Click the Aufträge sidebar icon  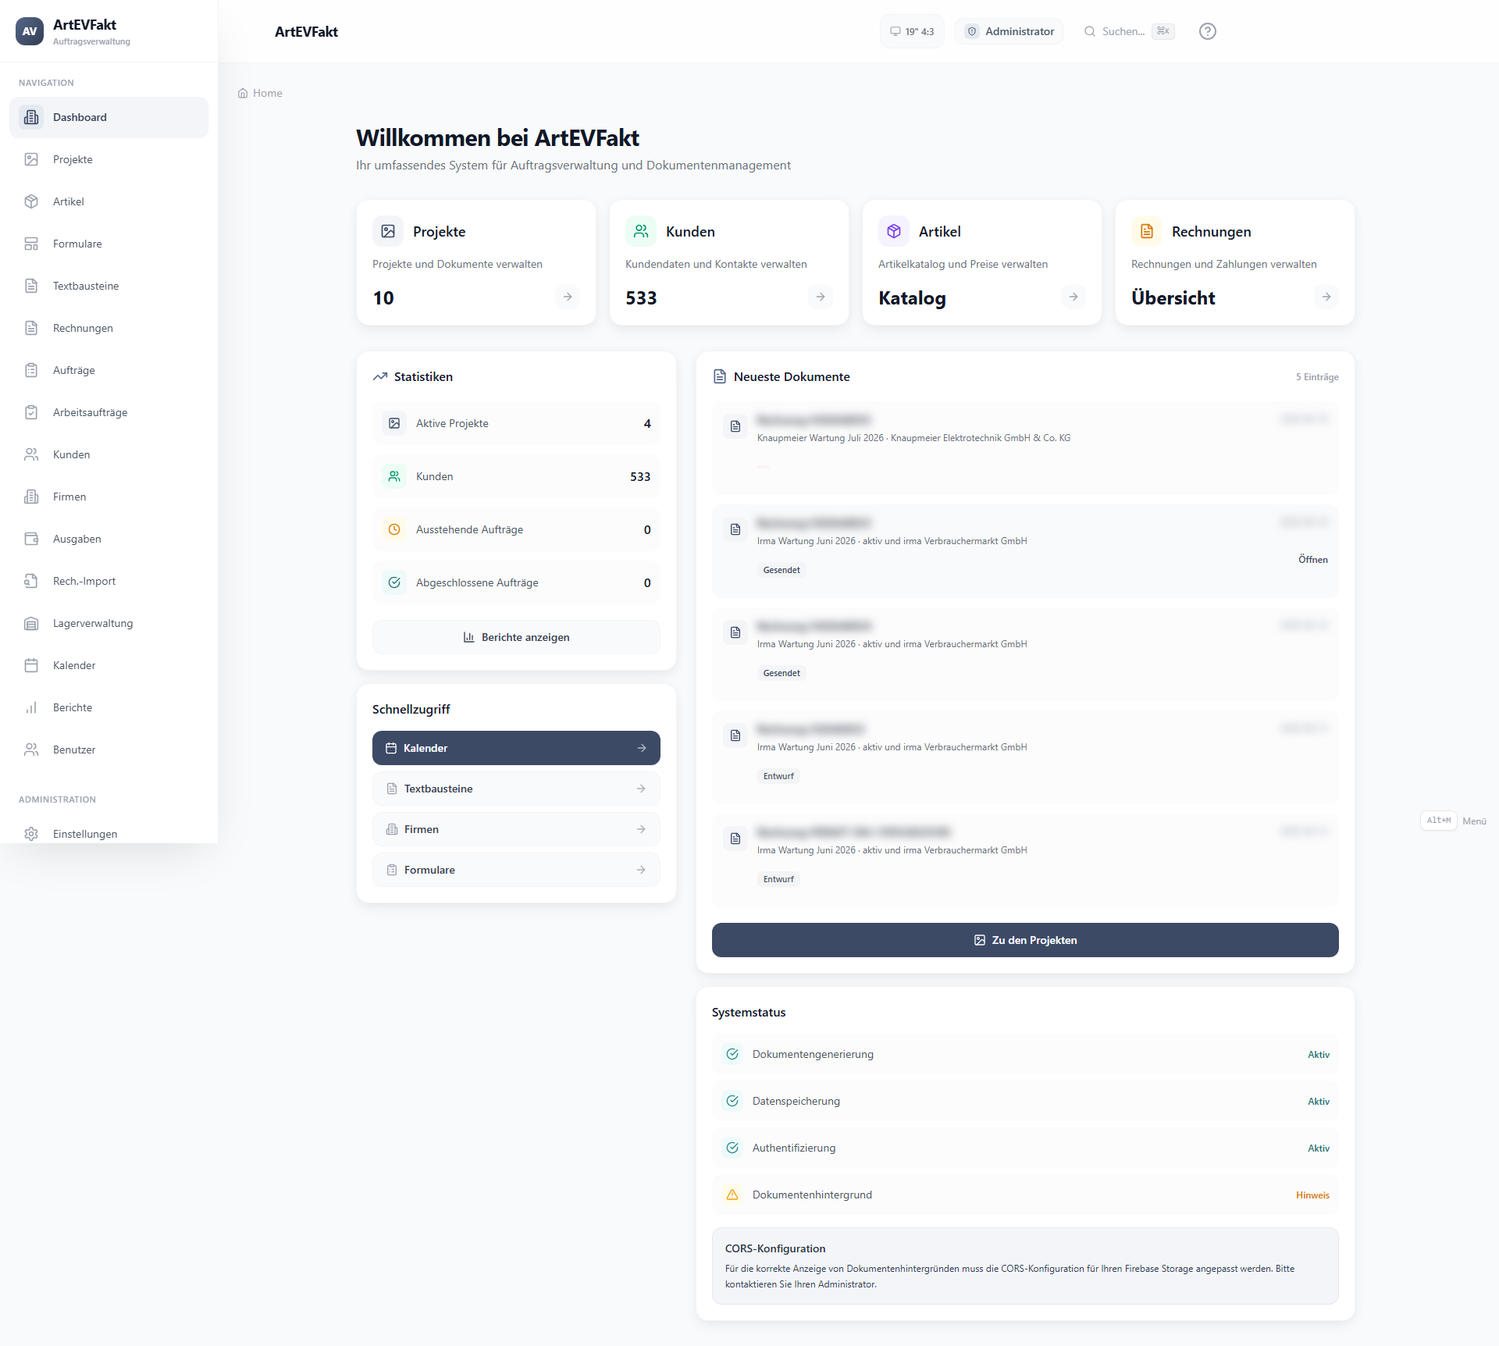point(31,370)
